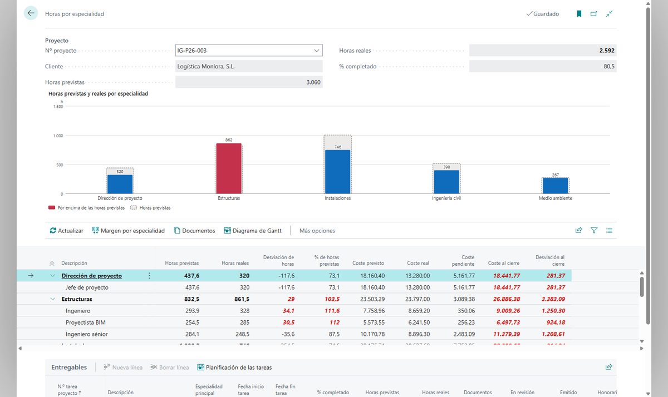Click the Cliente field Logística Monlora, S.L.
The image size is (668, 397).
pyautogui.click(x=249, y=66)
